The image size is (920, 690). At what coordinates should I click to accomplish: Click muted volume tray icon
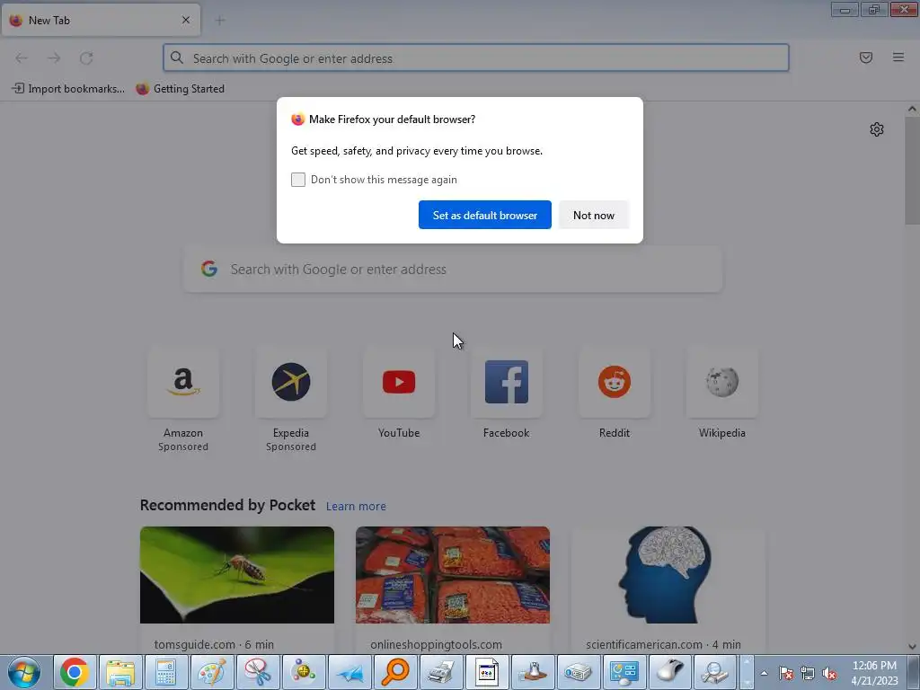coord(829,673)
